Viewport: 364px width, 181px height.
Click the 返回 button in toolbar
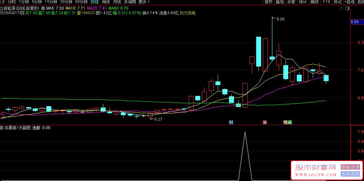point(360,2)
